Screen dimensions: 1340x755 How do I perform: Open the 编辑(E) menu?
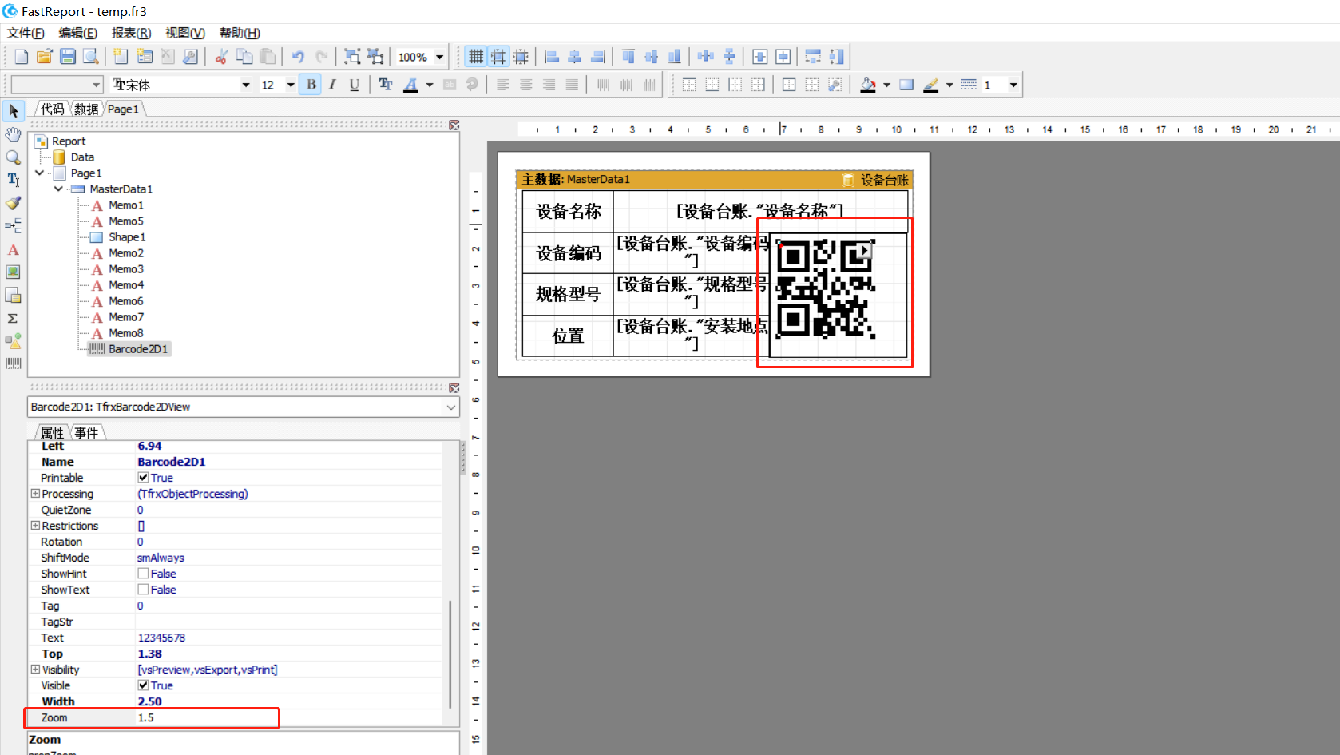point(78,33)
